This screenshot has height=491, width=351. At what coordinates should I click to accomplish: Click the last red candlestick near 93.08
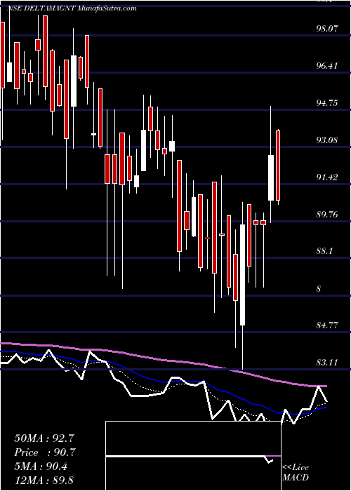coord(278,166)
